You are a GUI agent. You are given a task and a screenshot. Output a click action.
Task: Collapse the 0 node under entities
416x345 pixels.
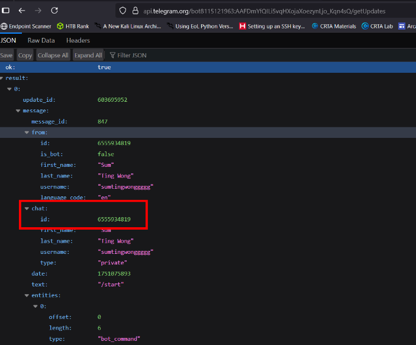click(36, 307)
